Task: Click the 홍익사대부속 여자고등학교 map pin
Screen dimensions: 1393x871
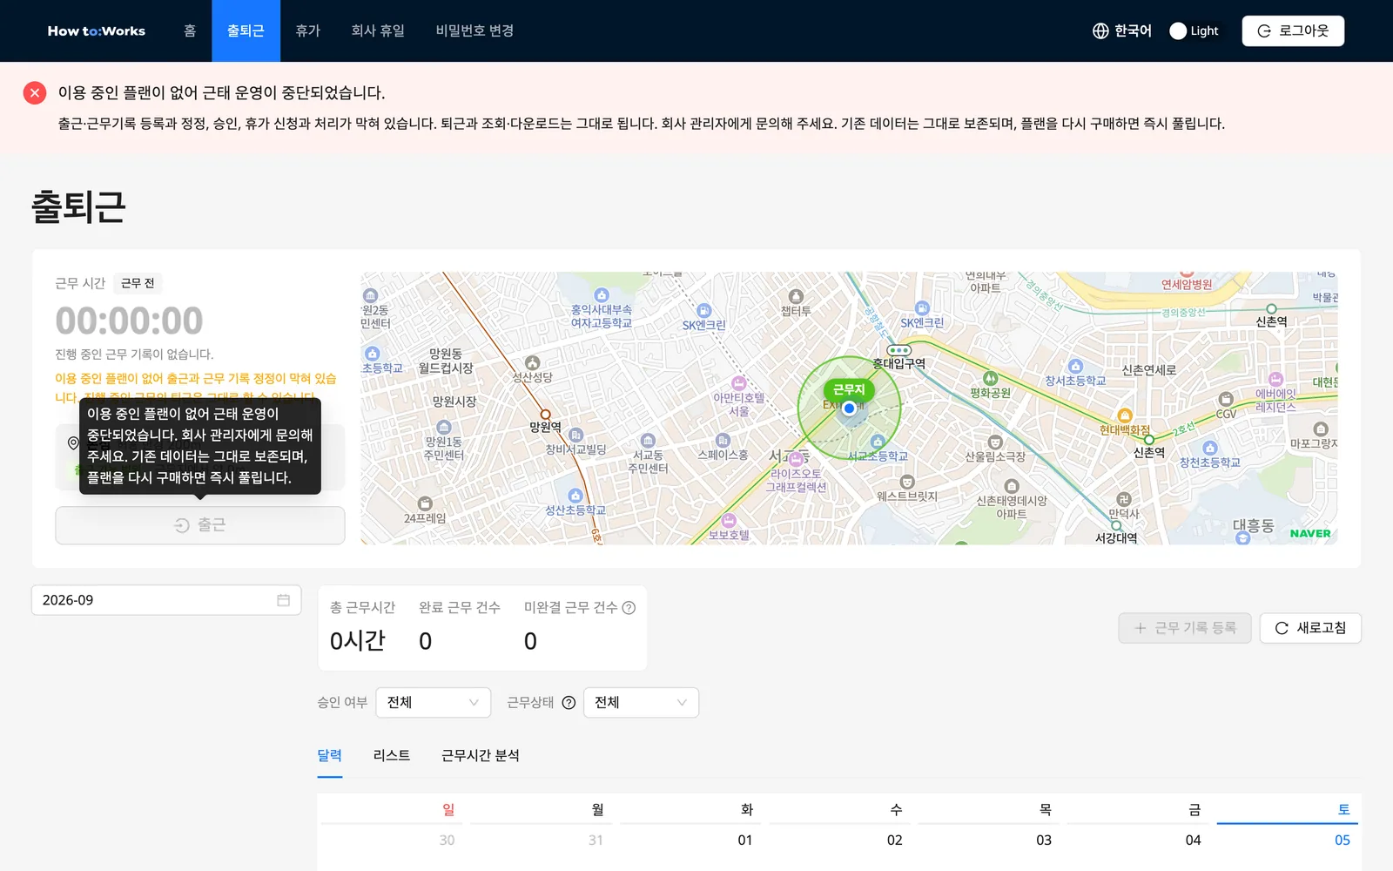Action: point(602,295)
